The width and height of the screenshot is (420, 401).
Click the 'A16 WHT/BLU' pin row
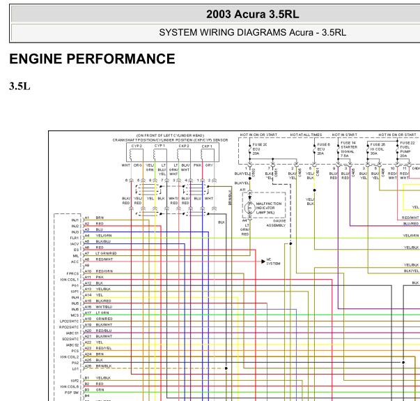[99, 307]
